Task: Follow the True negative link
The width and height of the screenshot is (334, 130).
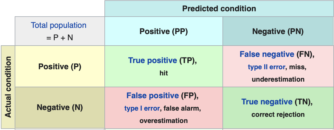Action: 267,102
